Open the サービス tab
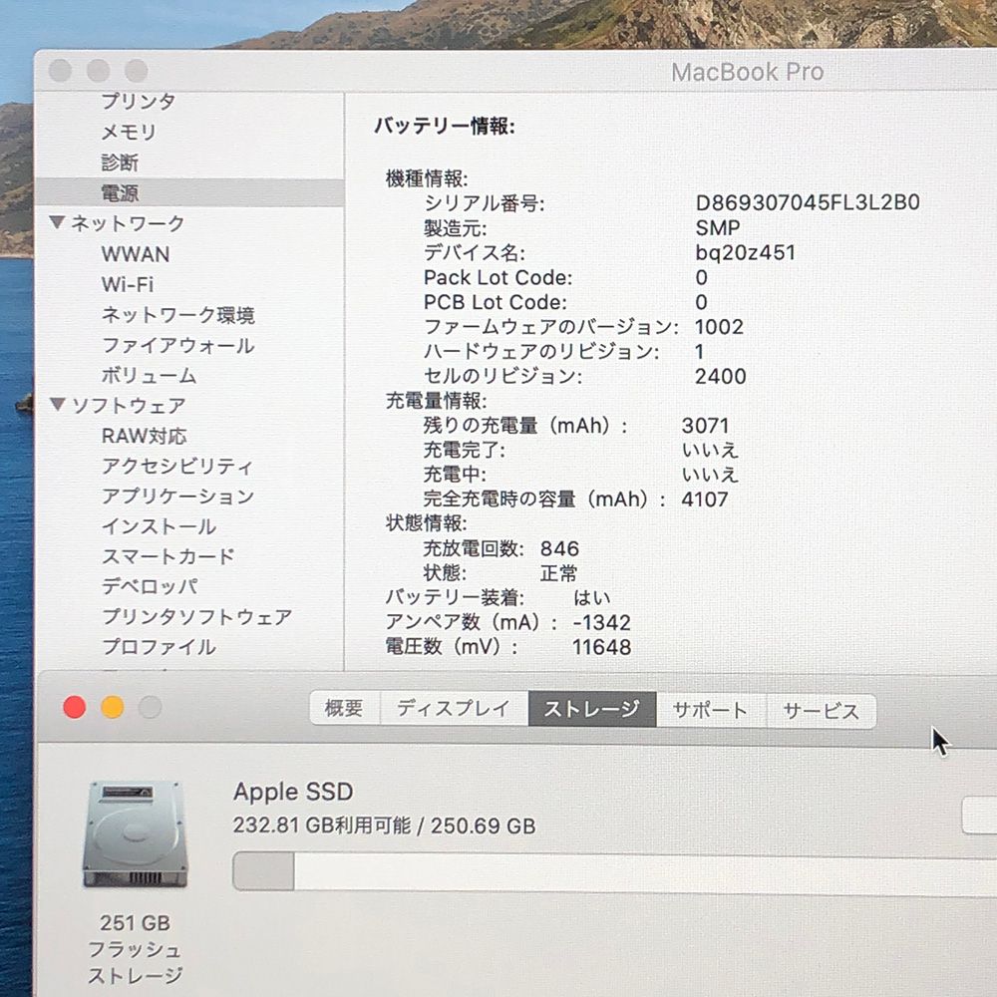This screenshot has height=997, width=997. pyautogui.click(x=821, y=711)
